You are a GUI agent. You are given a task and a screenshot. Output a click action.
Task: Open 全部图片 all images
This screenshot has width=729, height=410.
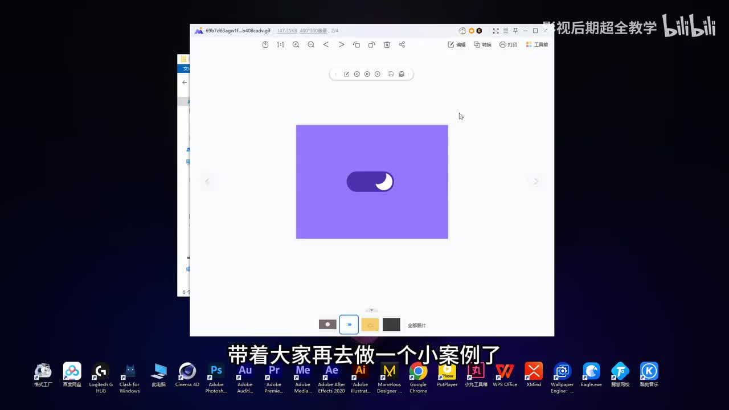coord(417,326)
